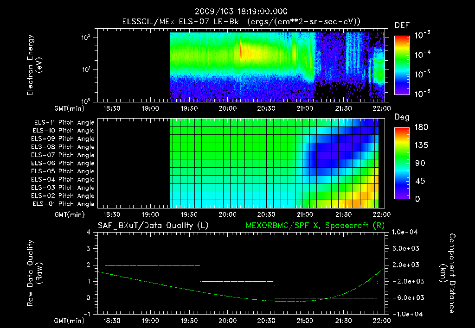Click the "1.0e+04" distance tick label

coord(404,232)
